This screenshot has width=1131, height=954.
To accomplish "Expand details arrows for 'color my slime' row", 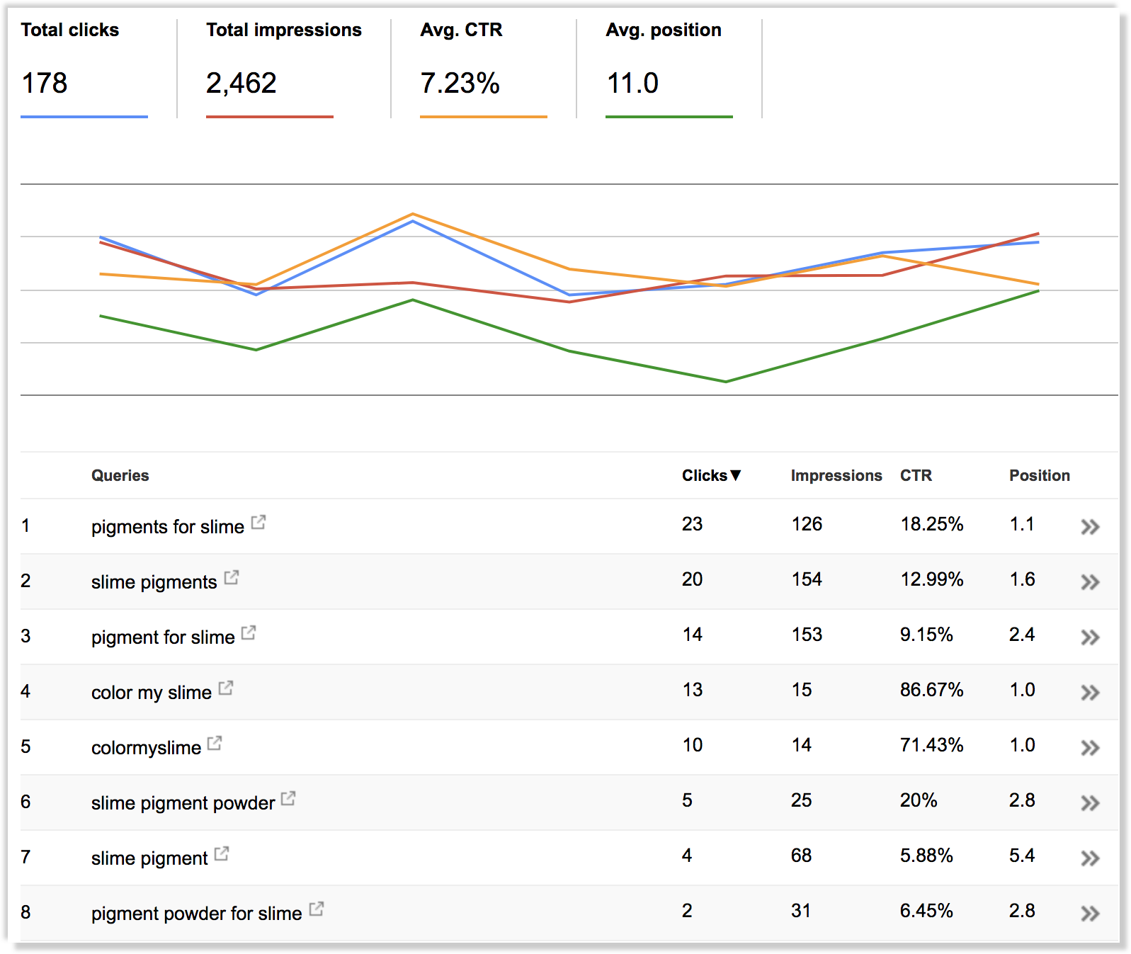I will [1090, 693].
